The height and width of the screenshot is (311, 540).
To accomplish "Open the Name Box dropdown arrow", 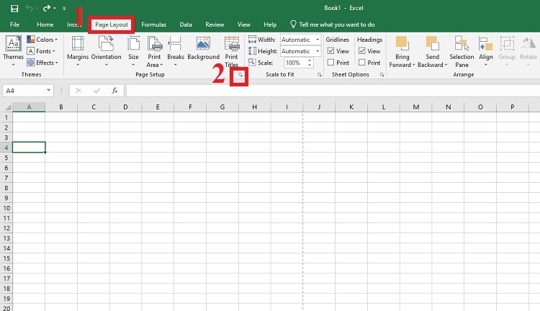I will pyautogui.click(x=48, y=91).
